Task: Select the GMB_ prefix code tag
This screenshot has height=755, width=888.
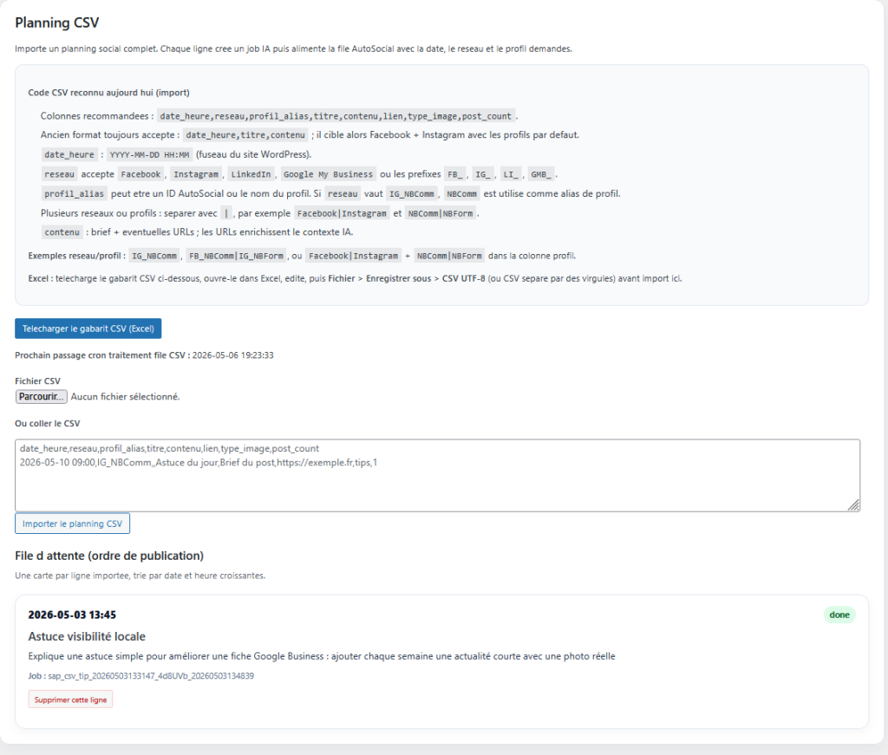Action: pyautogui.click(x=541, y=174)
